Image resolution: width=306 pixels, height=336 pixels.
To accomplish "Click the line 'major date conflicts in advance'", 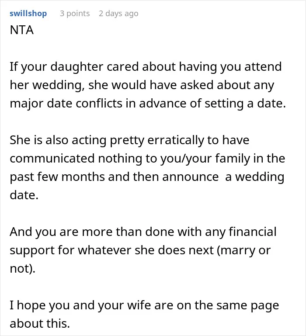I will (x=148, y=104).
